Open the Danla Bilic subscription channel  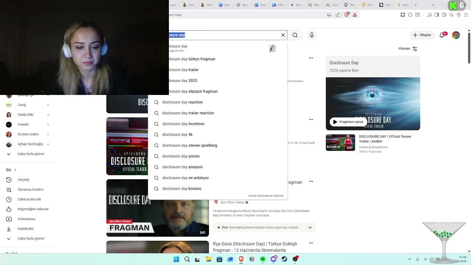point(28,114)
